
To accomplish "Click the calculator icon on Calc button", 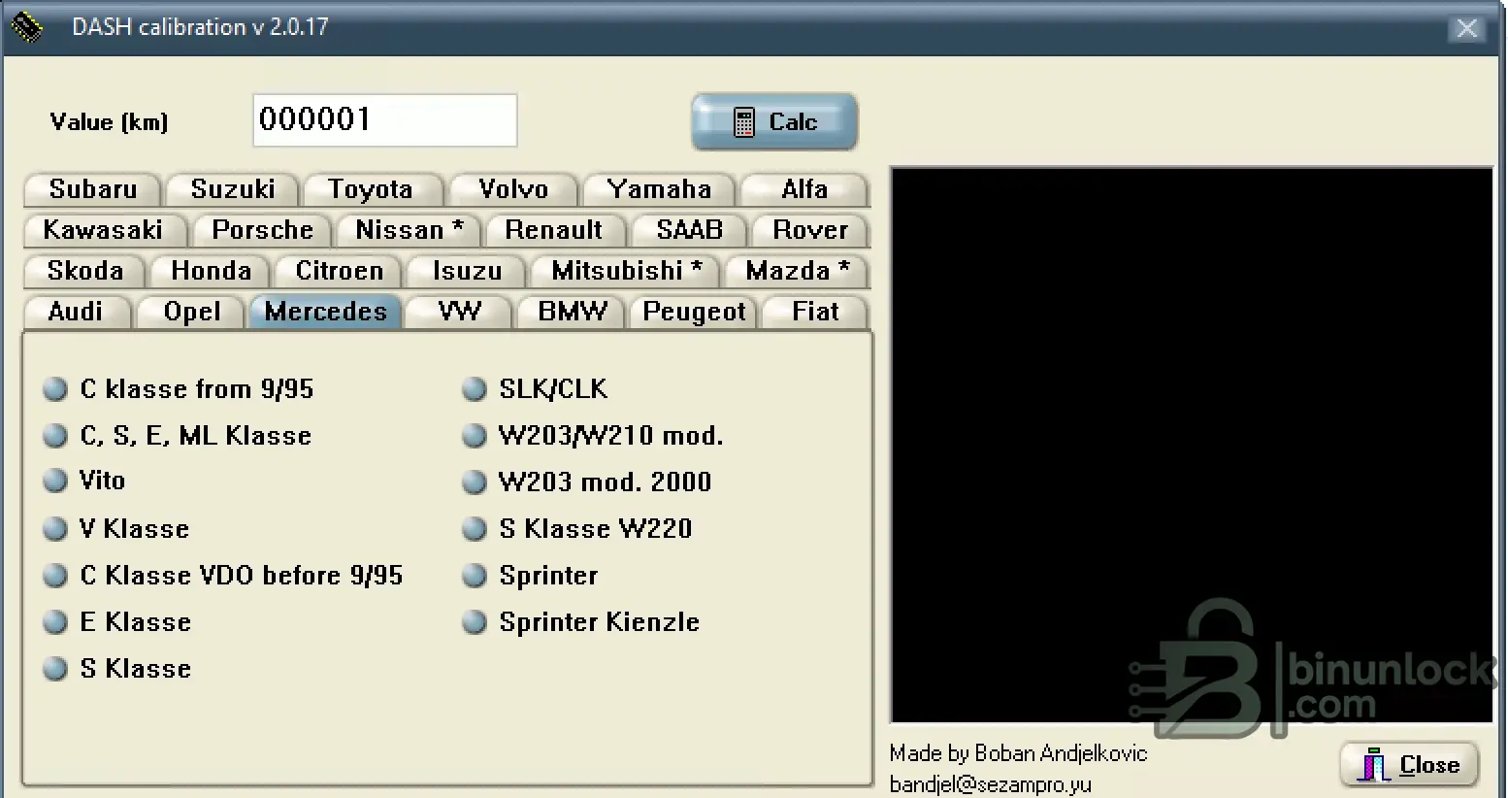I will coord(743,122).
